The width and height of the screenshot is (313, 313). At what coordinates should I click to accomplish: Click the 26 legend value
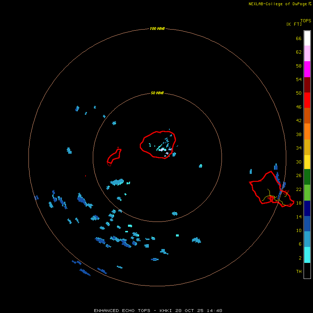[x=299, y=176]
